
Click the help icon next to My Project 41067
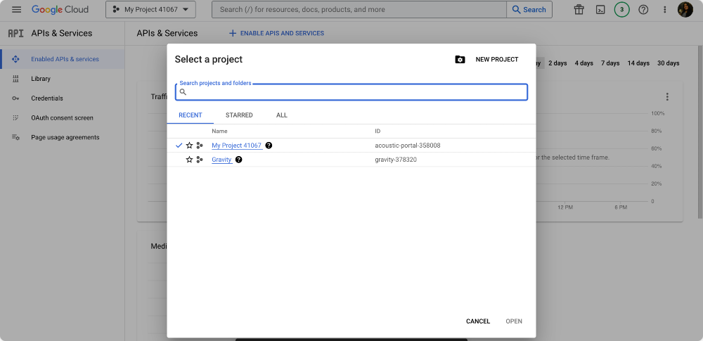(x=269, y=146)
